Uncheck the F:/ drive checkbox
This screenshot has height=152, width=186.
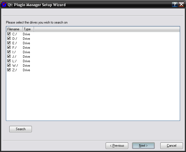click(9, 47)
